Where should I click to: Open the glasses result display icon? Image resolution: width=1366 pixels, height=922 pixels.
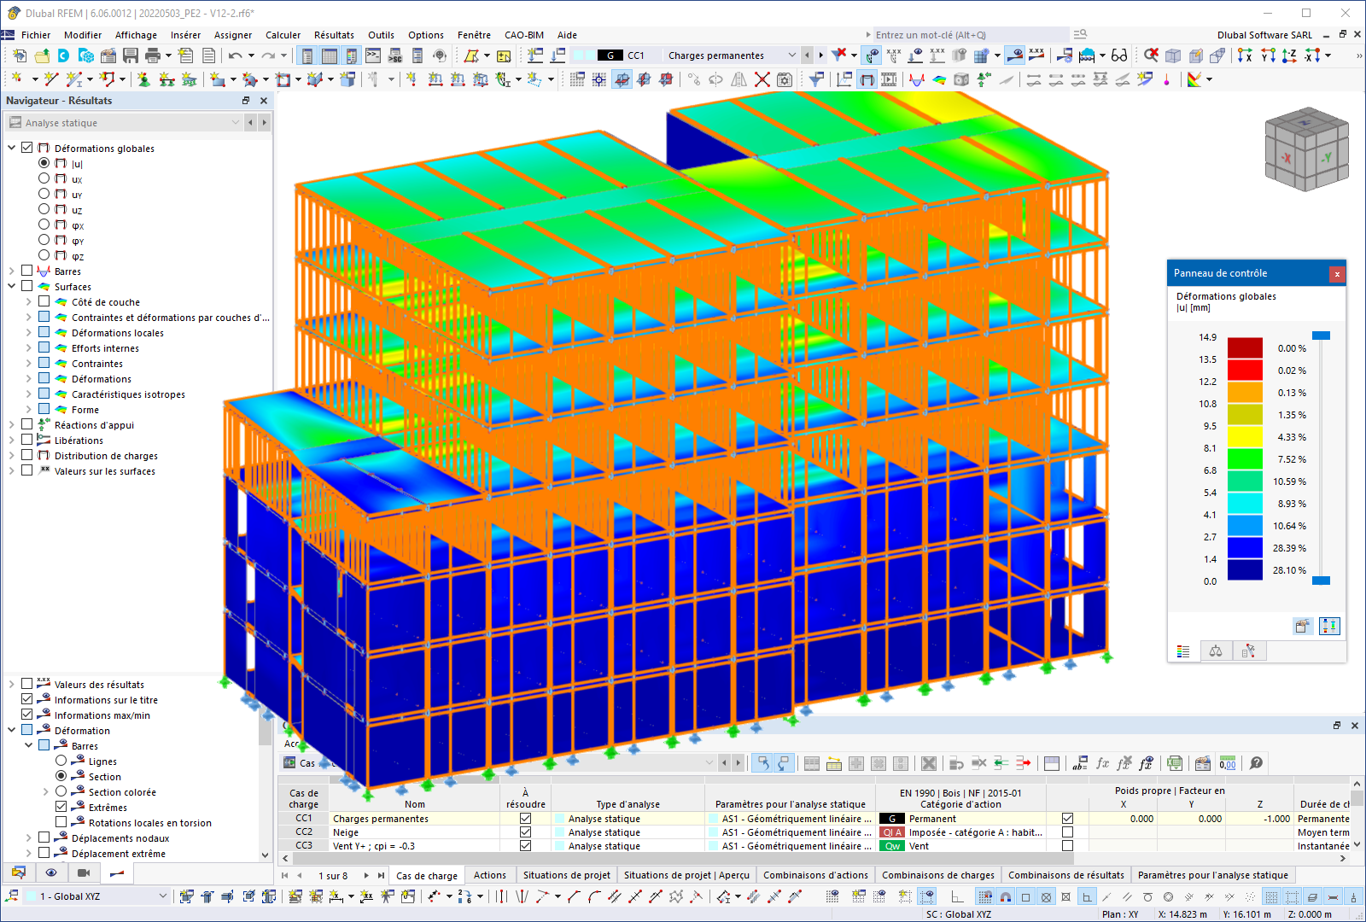1119,55
